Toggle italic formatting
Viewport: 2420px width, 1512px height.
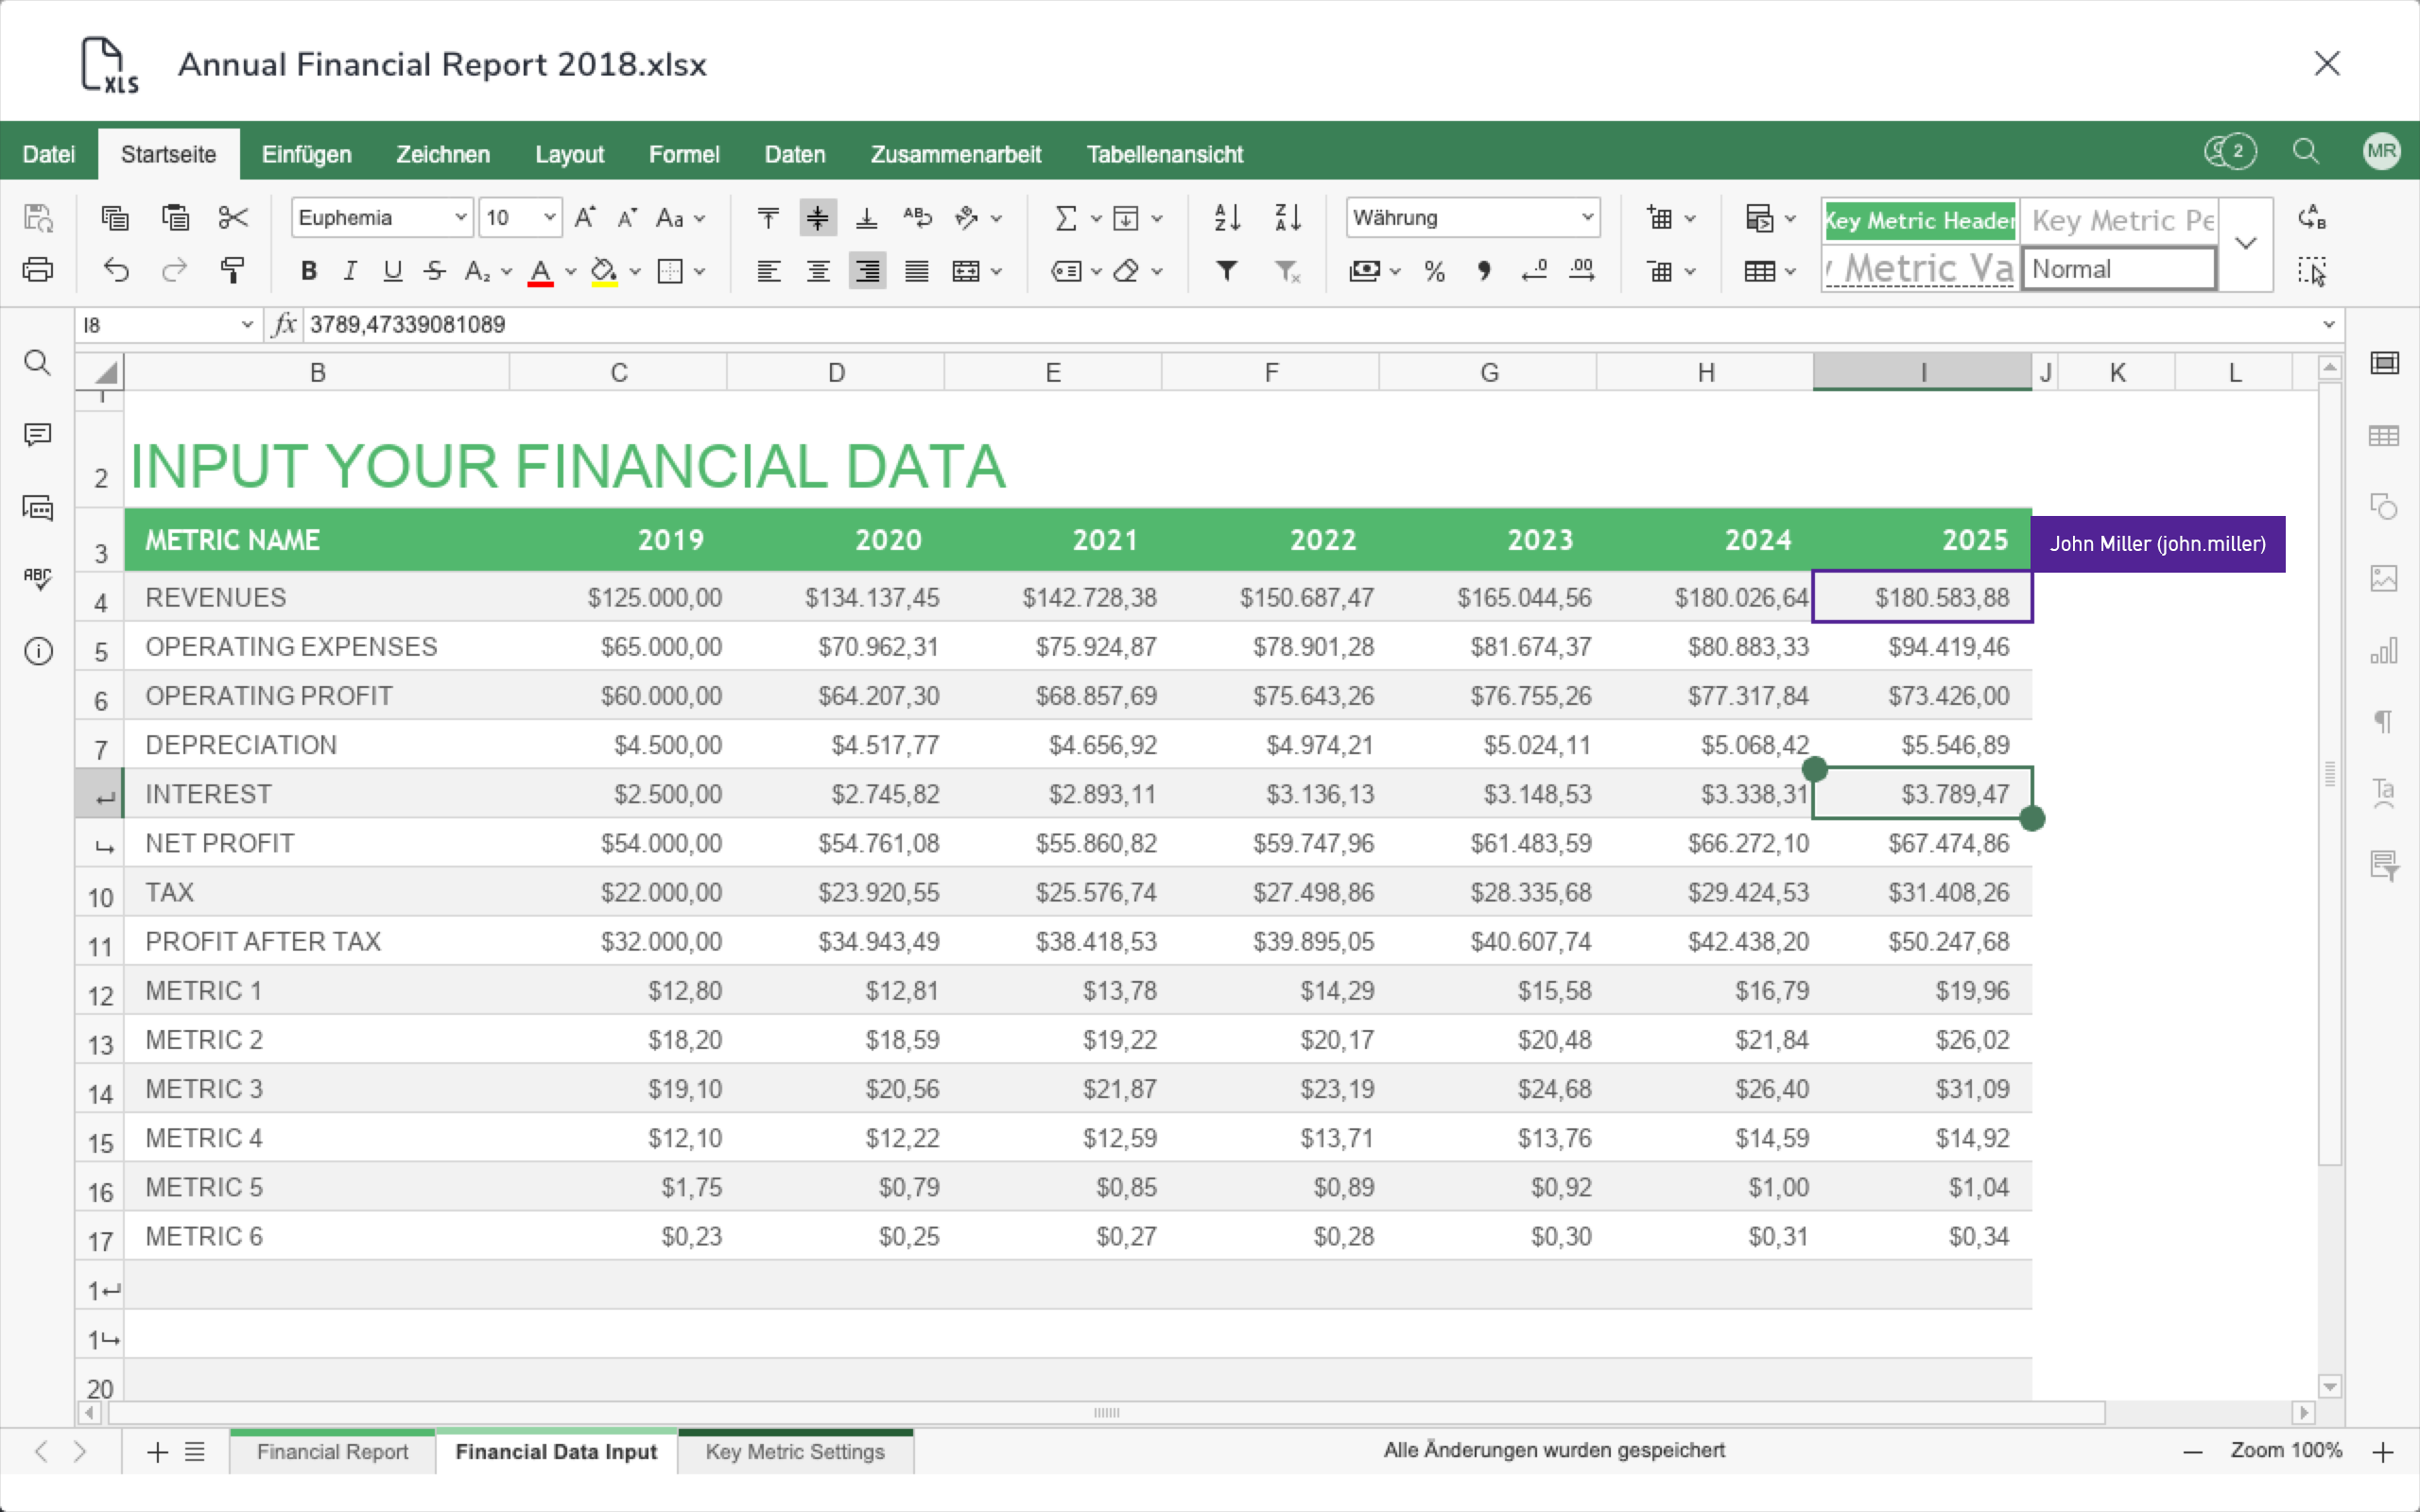point(350,271)
